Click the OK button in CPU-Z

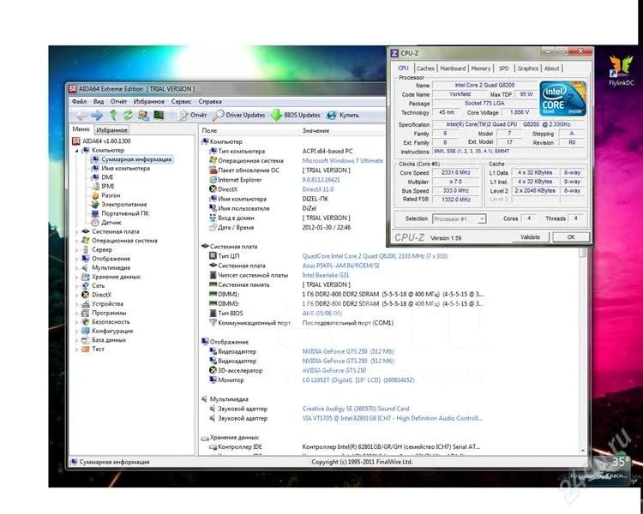(x=569, y=236)
